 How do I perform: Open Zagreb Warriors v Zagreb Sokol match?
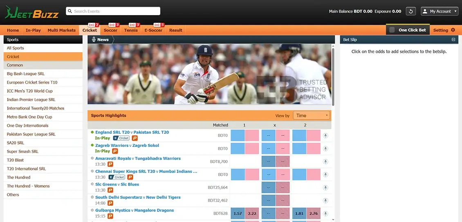click(127, 145)
